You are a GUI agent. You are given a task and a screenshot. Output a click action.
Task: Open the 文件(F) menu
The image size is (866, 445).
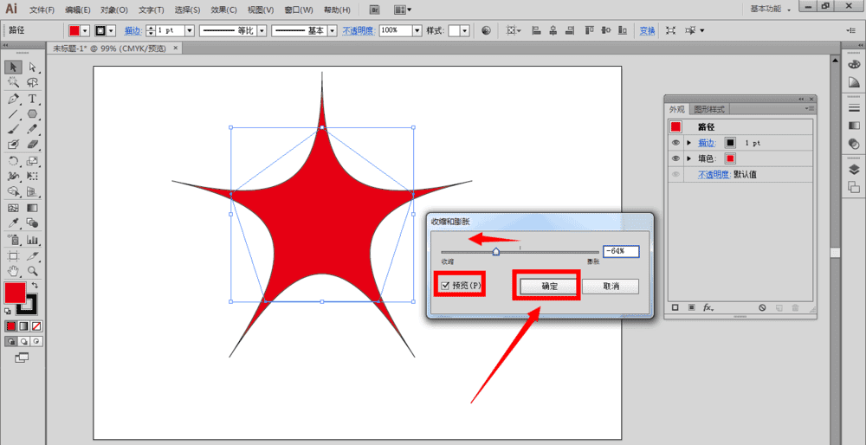pyautogui.click(x=42, y=10)
